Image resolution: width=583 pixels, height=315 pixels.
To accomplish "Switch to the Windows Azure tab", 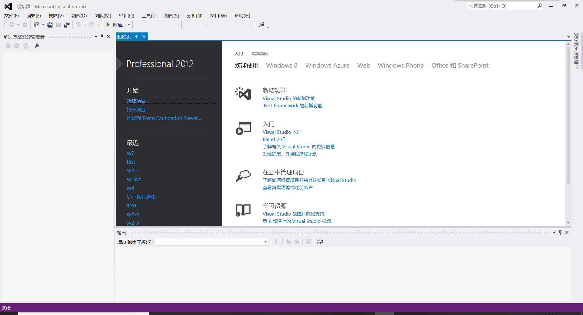I will click(x=327, y=65).
